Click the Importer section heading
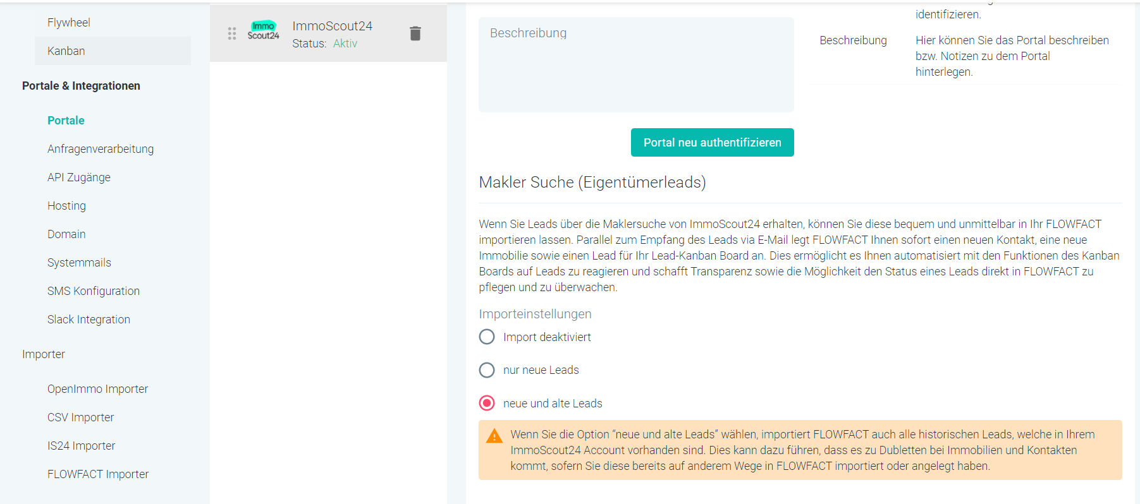 (44, 354)
